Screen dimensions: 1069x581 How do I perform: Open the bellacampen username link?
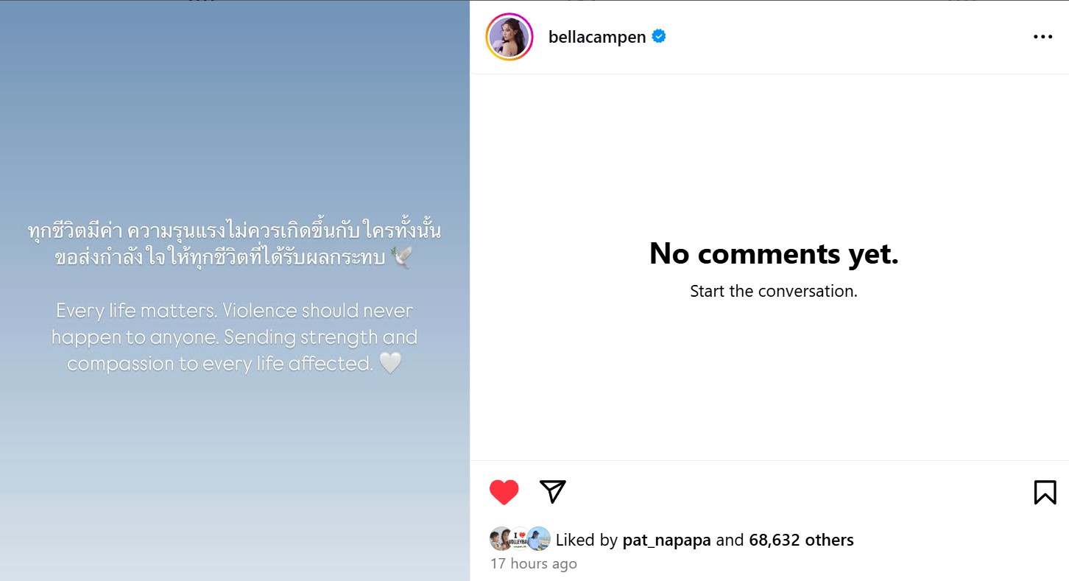(597, 37)
